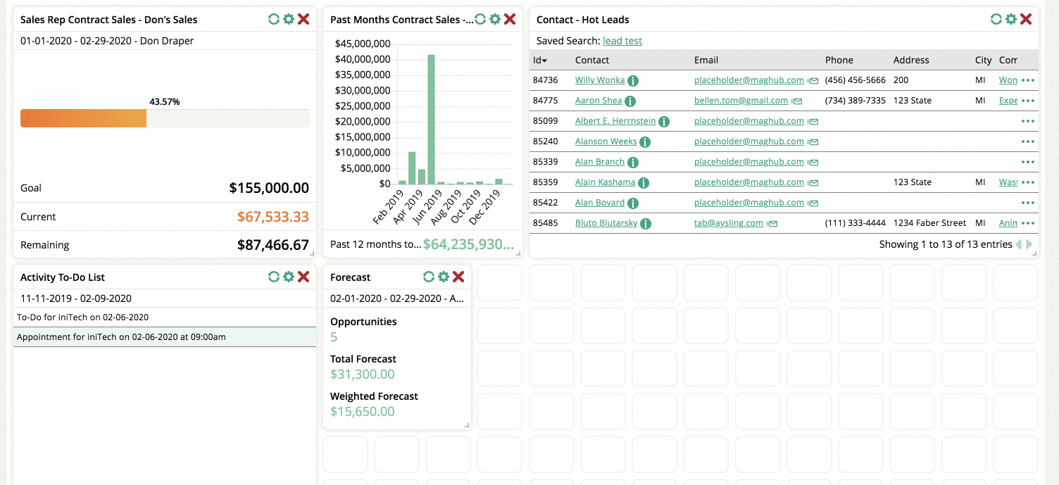This screenshot has height=485, width=1059.
Task: Click email envelope icon for Willy Wonka
Action: tap(813, 81)
